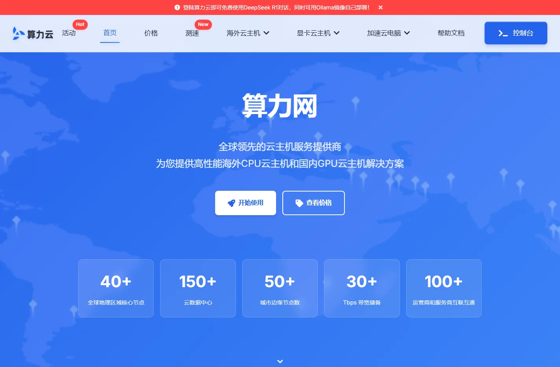560x367 pixels.
Task: Click the 控制台 button
Action: click(516, 33)
